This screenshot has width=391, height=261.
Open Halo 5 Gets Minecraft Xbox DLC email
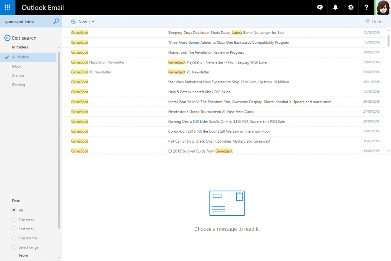(x=199, y=92)
